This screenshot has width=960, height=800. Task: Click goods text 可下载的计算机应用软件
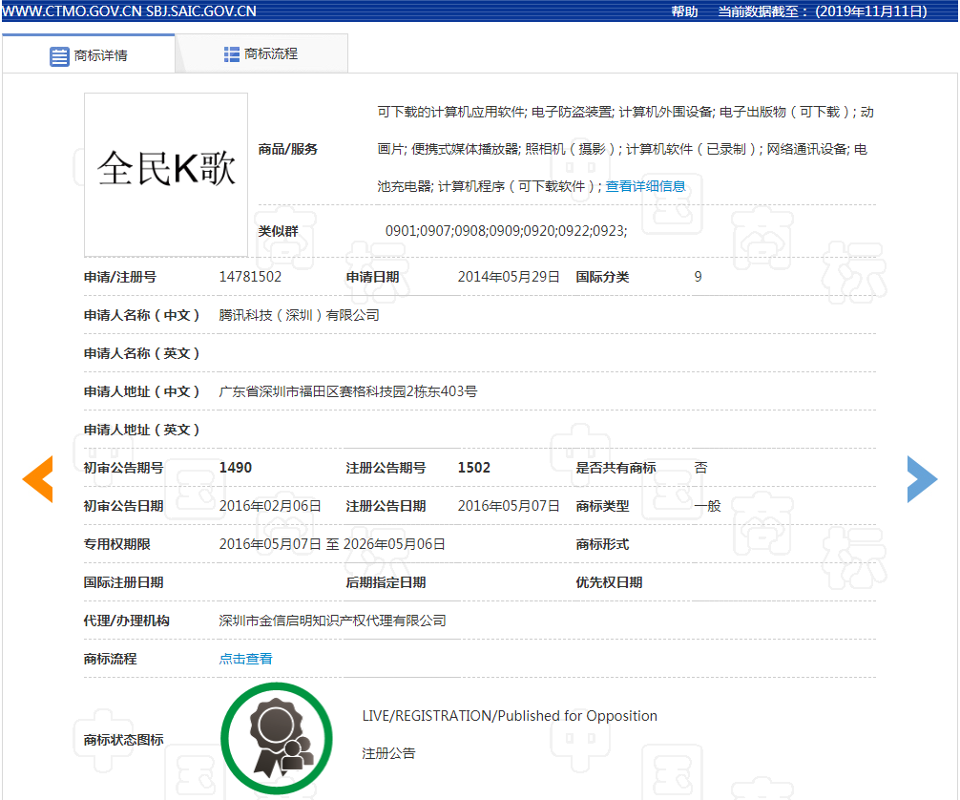pos(451,112)
